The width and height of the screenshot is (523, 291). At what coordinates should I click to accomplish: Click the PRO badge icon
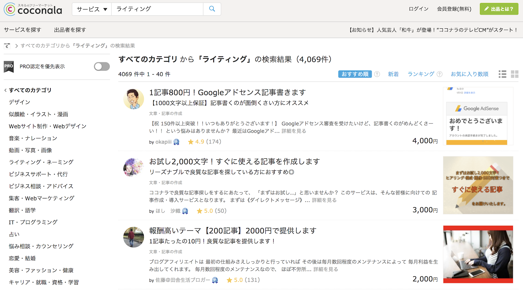point(9,66)
